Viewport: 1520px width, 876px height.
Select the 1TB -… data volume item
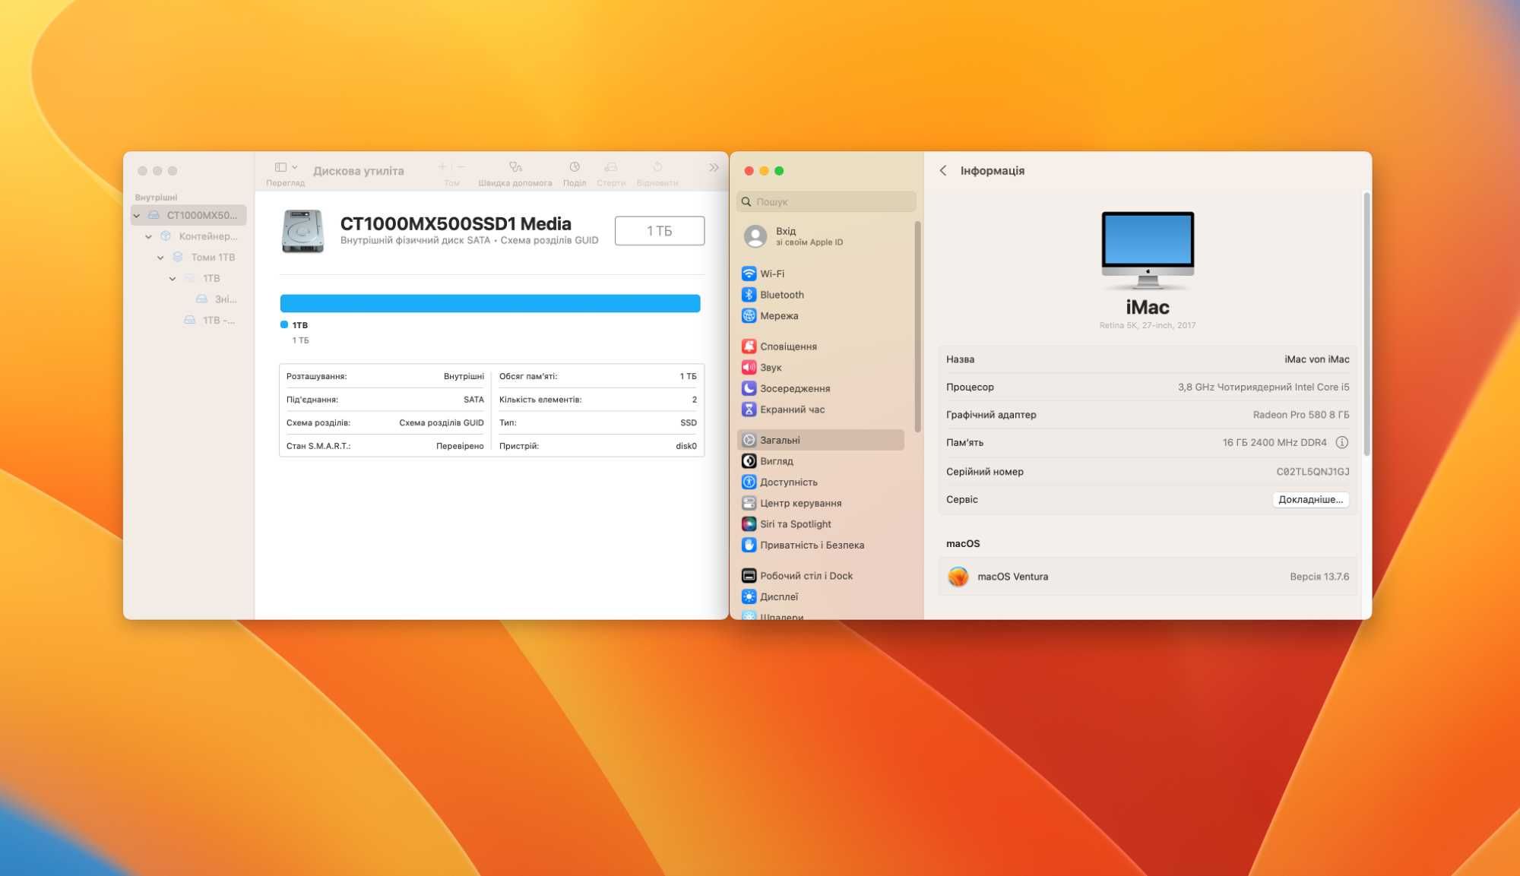(x=211, y=321)
